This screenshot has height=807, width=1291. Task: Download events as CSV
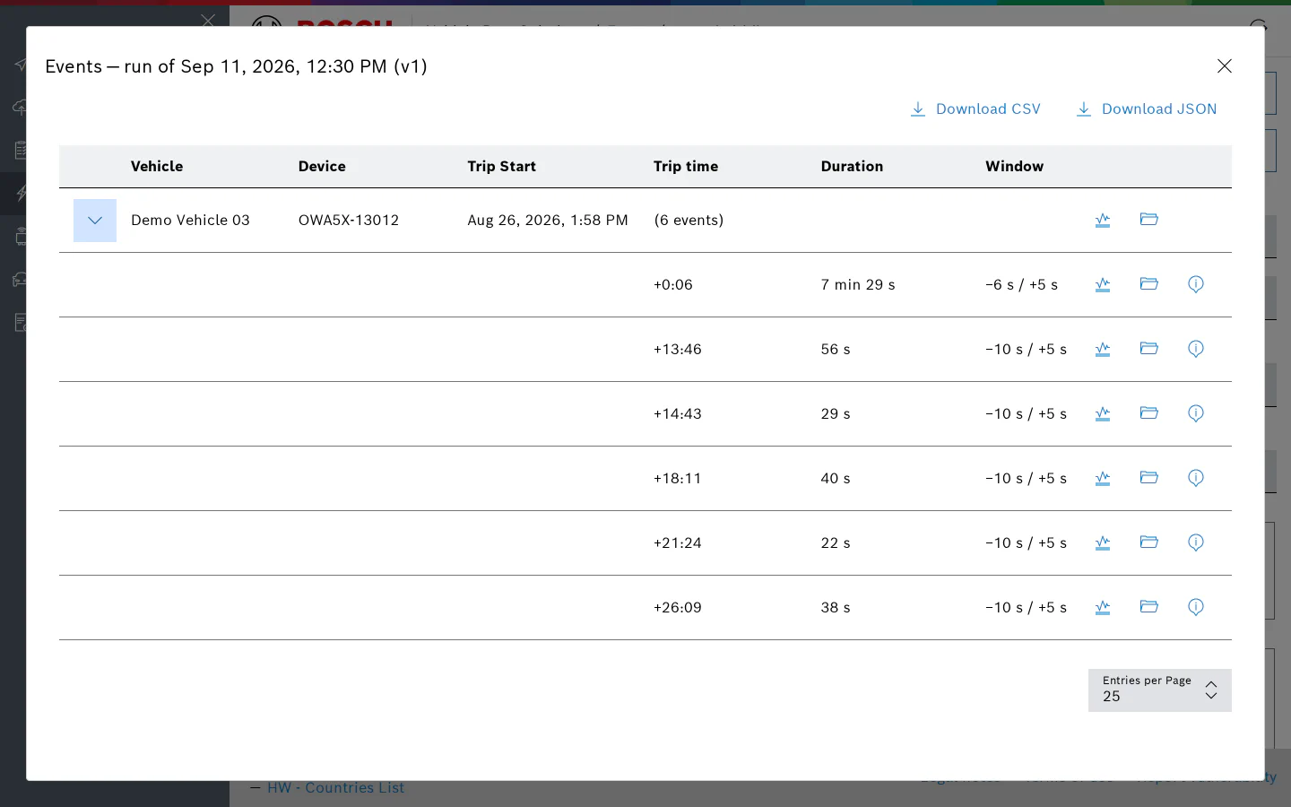975,109
